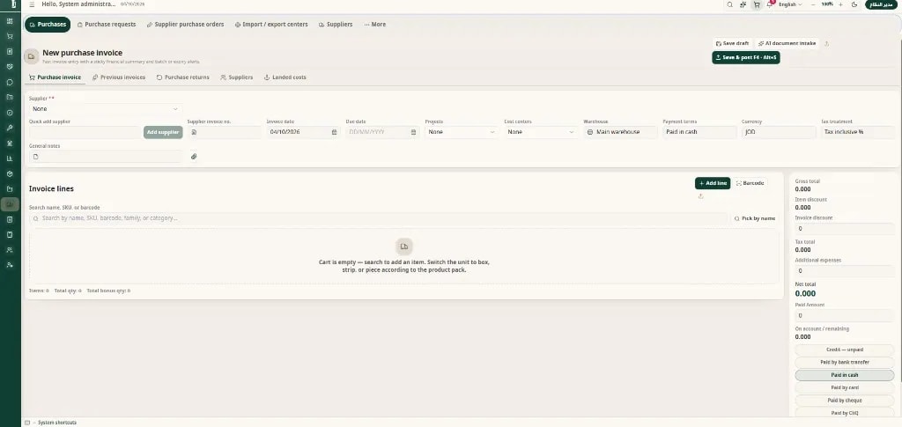Screen dimensions: 902x427
Task: Open the chat bubble icon in sidebar
Action: (10, 82)
